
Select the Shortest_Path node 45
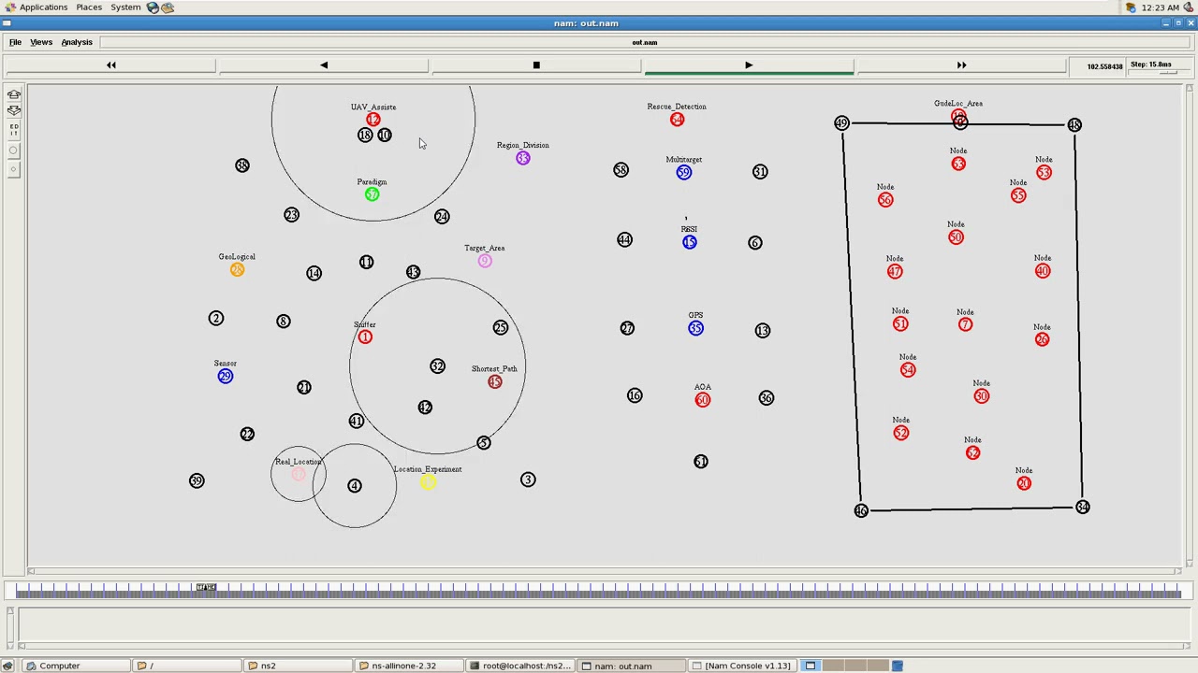click(495, 381)
